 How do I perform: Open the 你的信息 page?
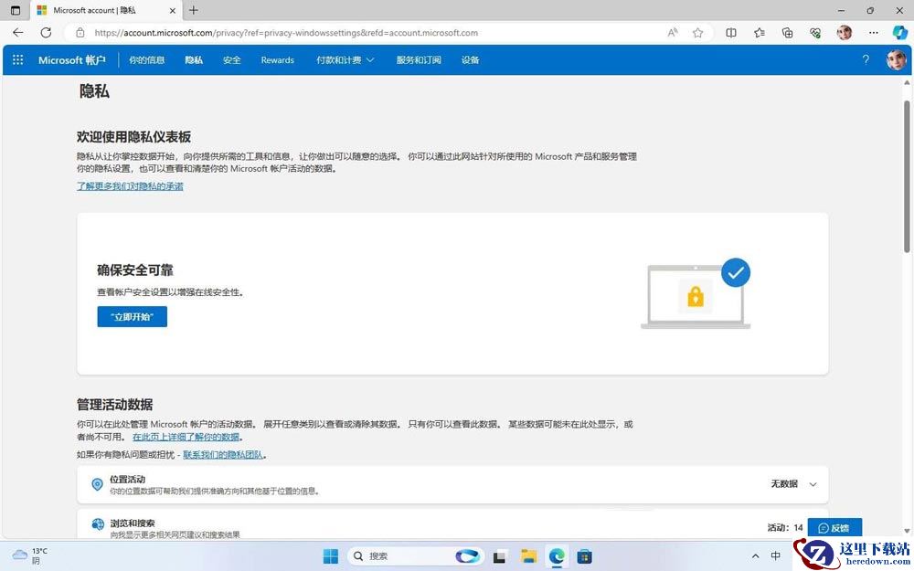(147, 60)
